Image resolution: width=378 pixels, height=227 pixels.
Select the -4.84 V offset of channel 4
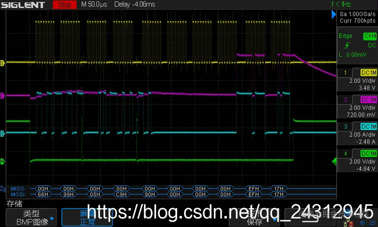(x=366, y=169)
